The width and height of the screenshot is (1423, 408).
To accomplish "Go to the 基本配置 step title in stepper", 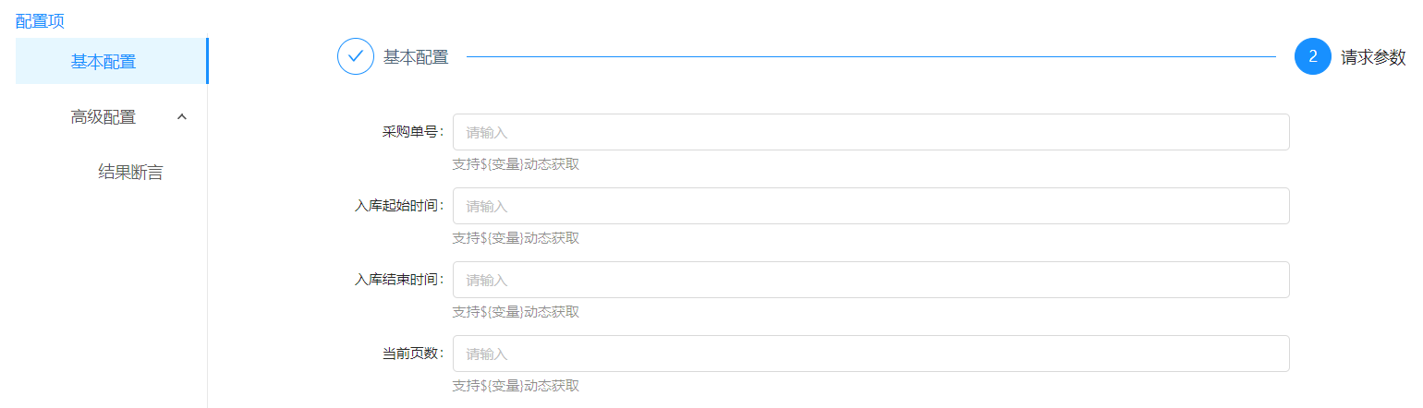I will coord(416,57).
